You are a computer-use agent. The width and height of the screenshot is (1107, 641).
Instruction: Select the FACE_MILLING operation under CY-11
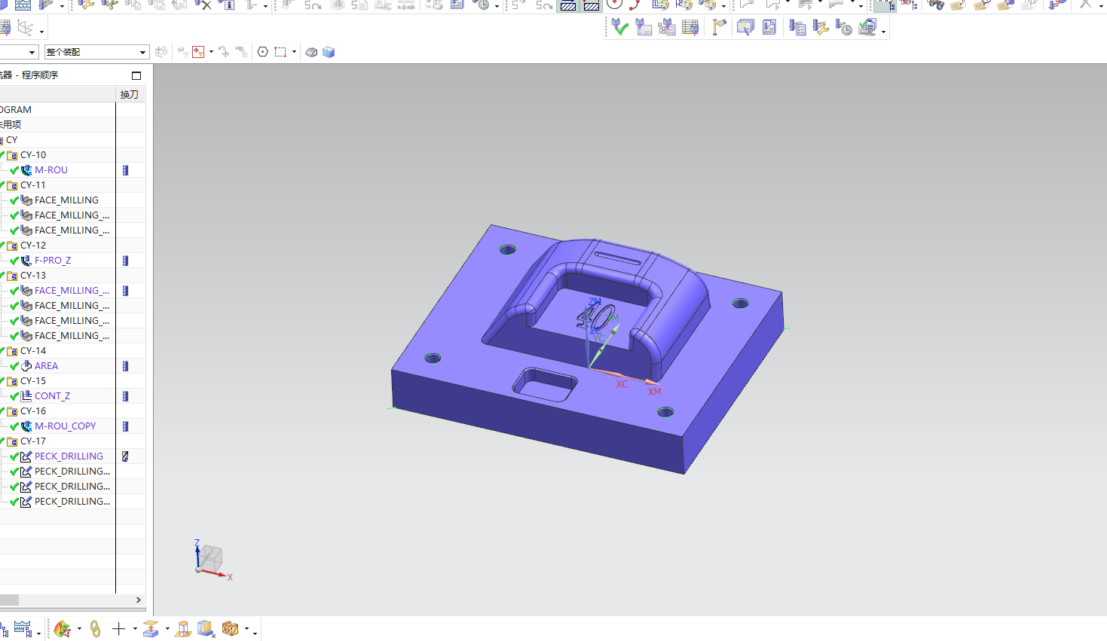coord(66,200)
